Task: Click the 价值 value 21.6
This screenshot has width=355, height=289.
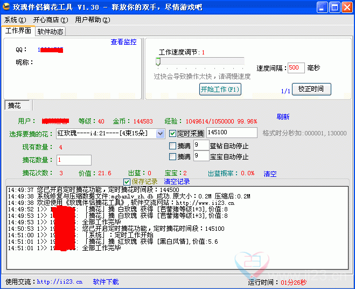Action: coord(105,174)
